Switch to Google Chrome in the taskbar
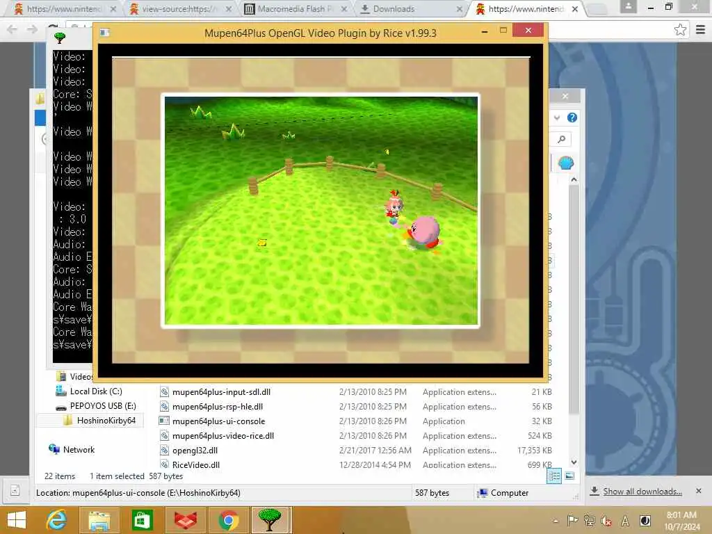 coord(228,520)
